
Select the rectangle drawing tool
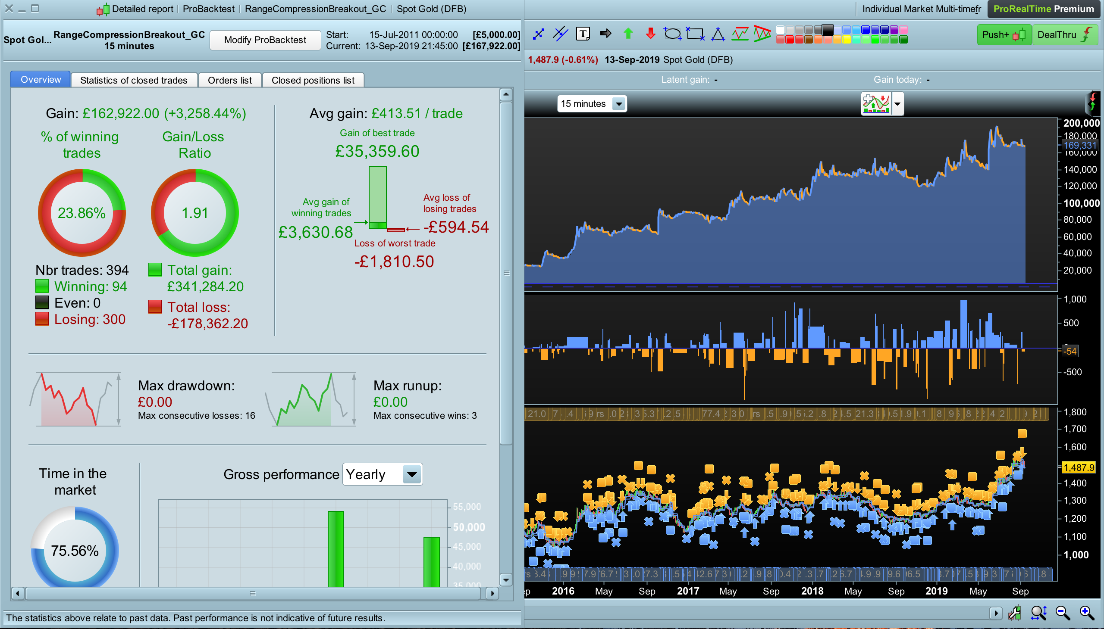695,34
